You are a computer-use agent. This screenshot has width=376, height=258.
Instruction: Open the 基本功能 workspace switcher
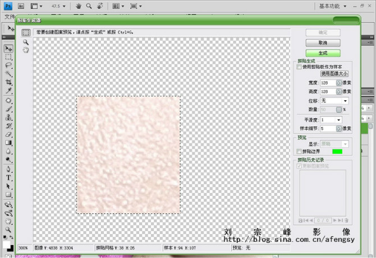tap(333, 6)
